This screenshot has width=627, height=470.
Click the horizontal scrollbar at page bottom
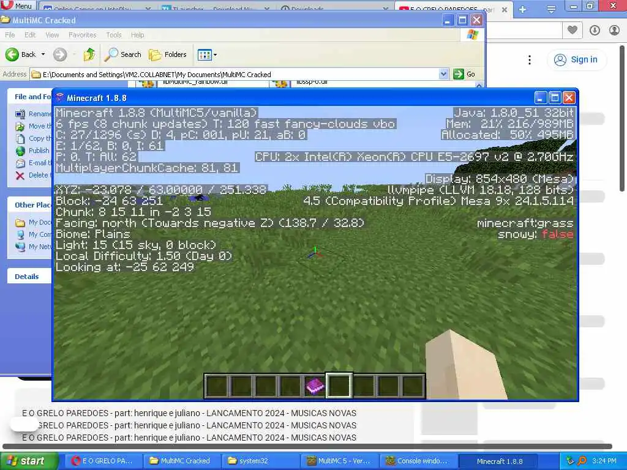307,446
